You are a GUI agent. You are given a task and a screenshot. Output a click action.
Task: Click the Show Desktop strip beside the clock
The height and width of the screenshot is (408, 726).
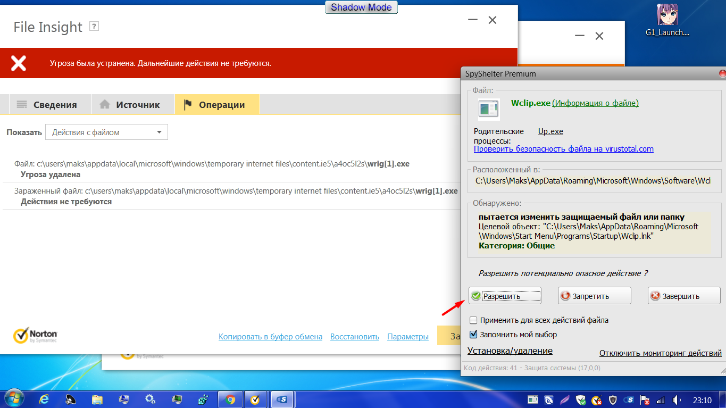723,399
